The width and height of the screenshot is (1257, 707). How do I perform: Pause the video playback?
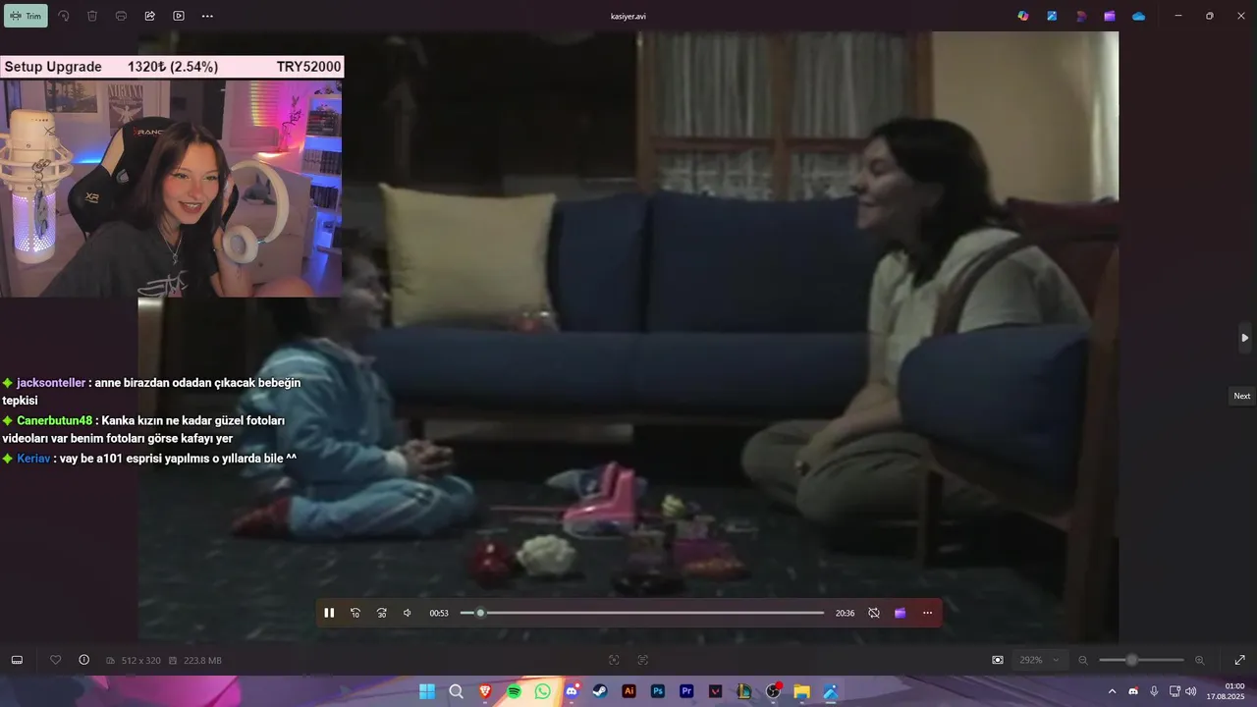[x=329, y=613]
